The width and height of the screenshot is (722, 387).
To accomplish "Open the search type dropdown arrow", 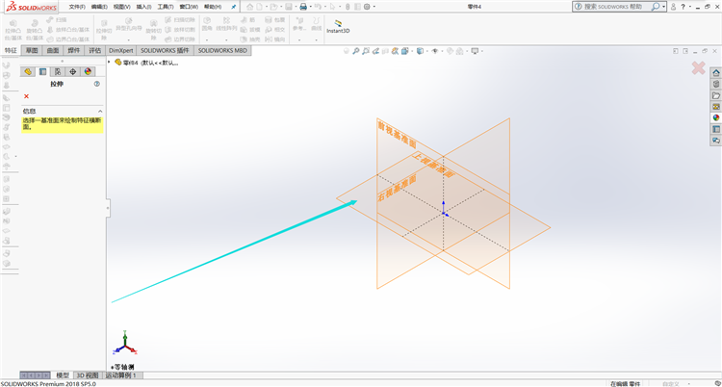I will (x=663, y=7).
